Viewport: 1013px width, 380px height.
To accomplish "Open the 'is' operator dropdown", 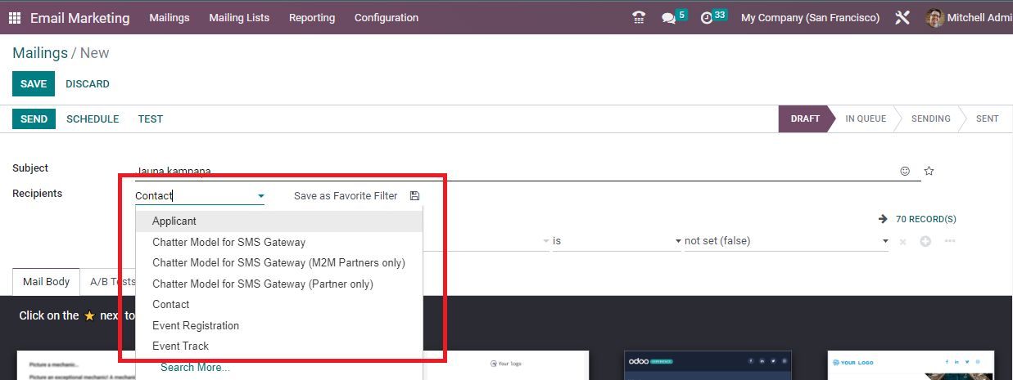I will tap(618, 241).
